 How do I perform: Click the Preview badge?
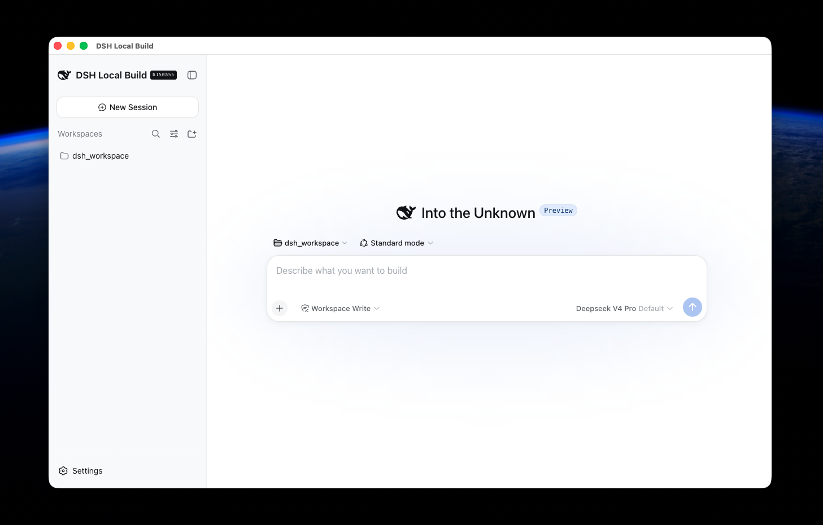point(558,211)
